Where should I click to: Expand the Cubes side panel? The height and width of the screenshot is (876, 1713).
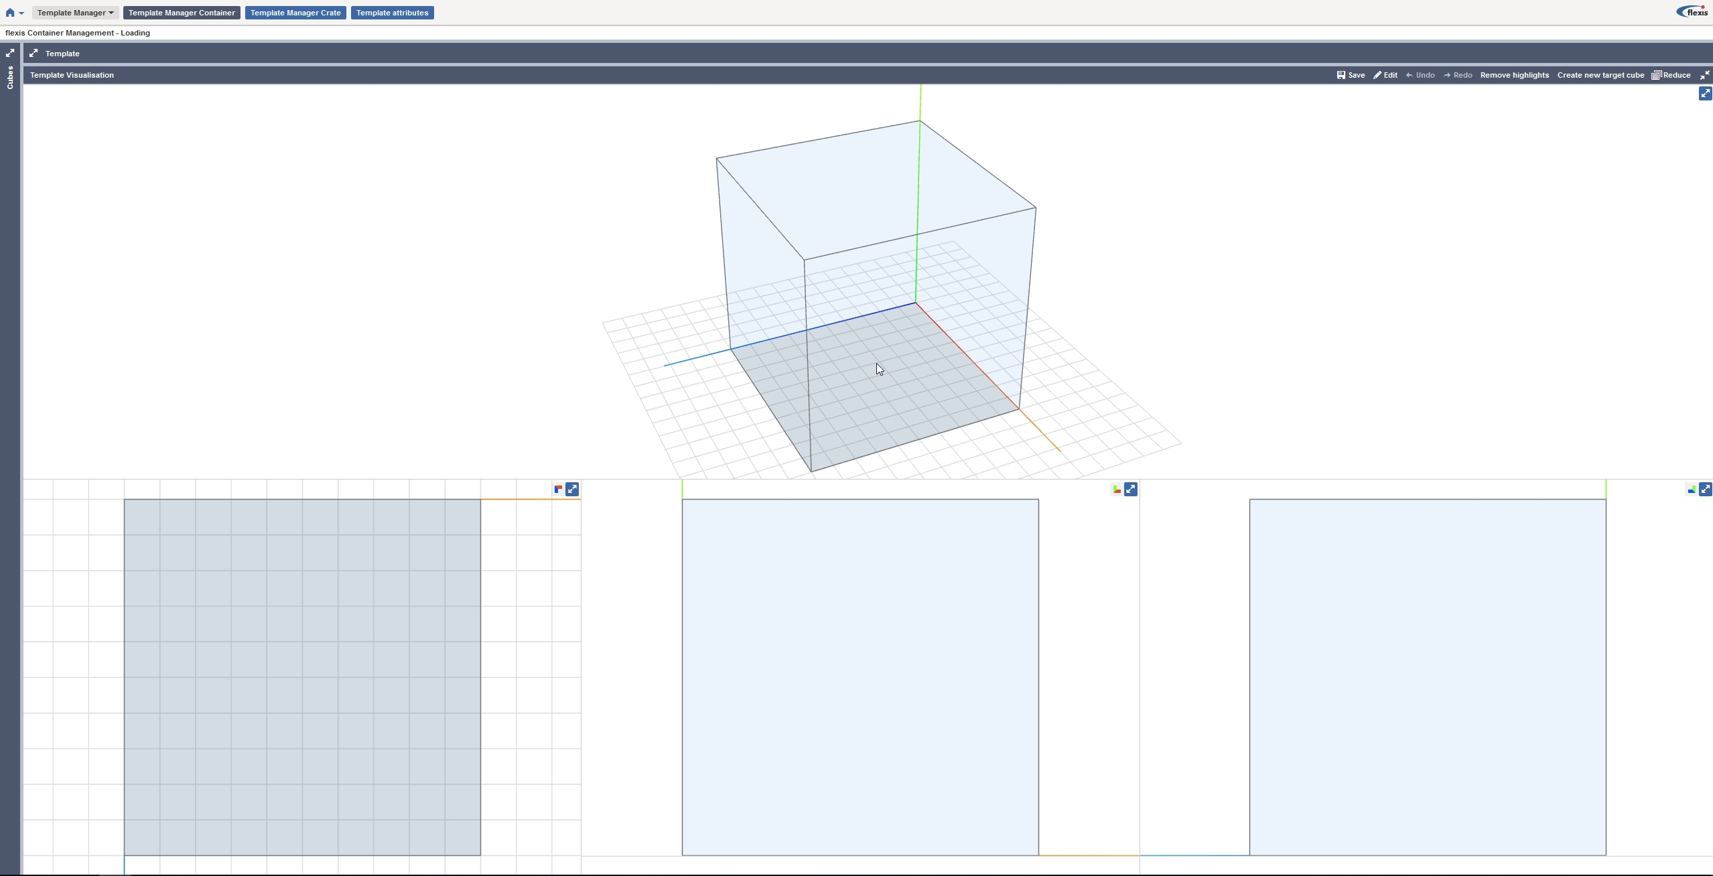[10, 53]
